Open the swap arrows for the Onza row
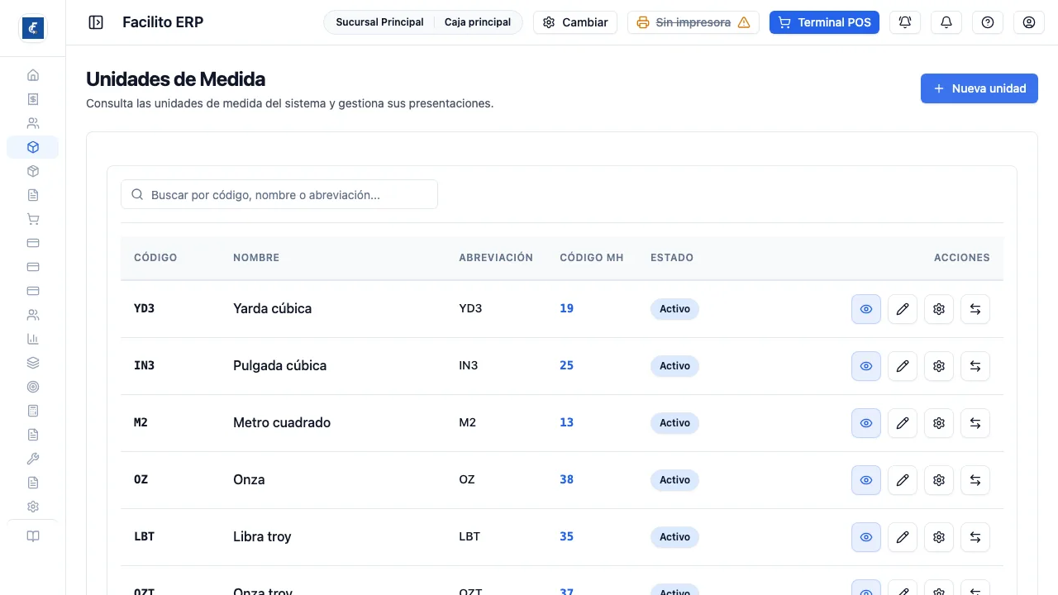 975,480
